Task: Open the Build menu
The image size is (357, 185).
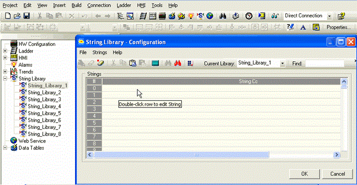Action: pyautogui.click(x=77, y=5)
